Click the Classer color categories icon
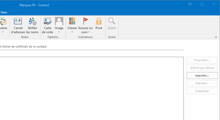Image resolution: width=220 pixels, height=120 pixels. click(72, 21)
